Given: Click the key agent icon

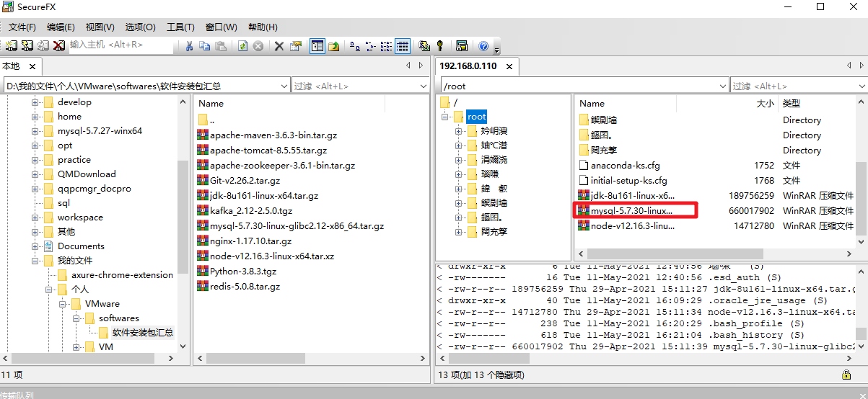Looking at the screenshot, I should (x=439, y=46).
